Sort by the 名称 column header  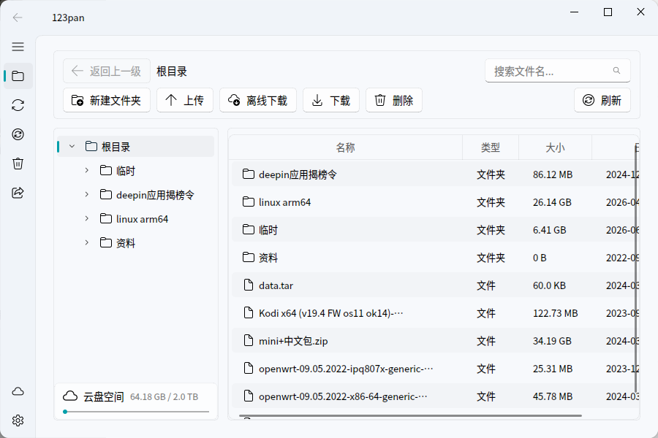pos(345,147)
